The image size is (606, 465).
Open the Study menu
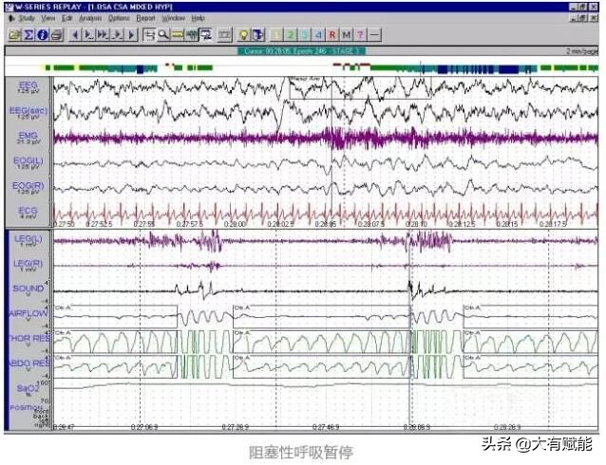[25, 18]
